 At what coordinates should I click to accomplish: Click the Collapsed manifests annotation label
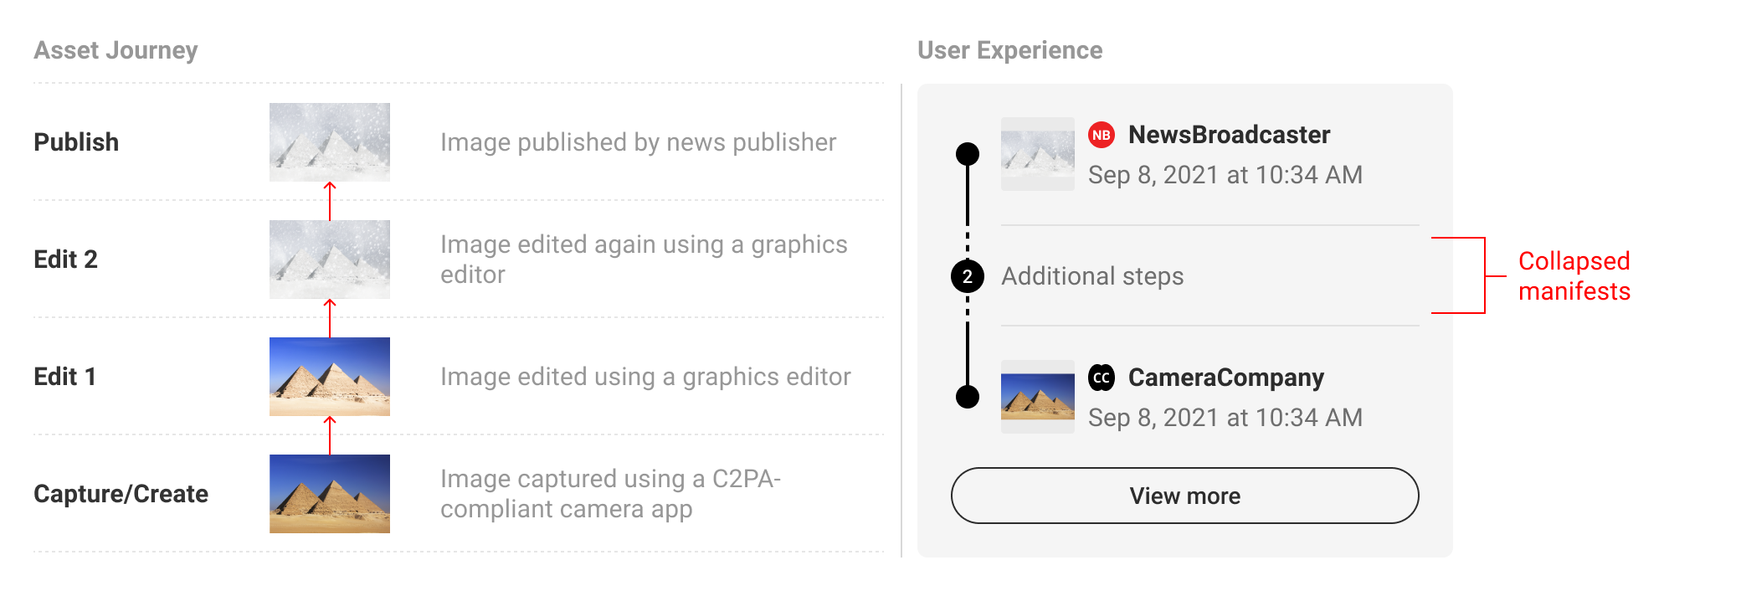[x=1574, y=275]
